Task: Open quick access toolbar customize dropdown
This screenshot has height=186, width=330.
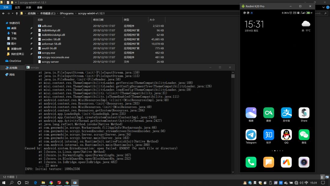Action: 16,2
